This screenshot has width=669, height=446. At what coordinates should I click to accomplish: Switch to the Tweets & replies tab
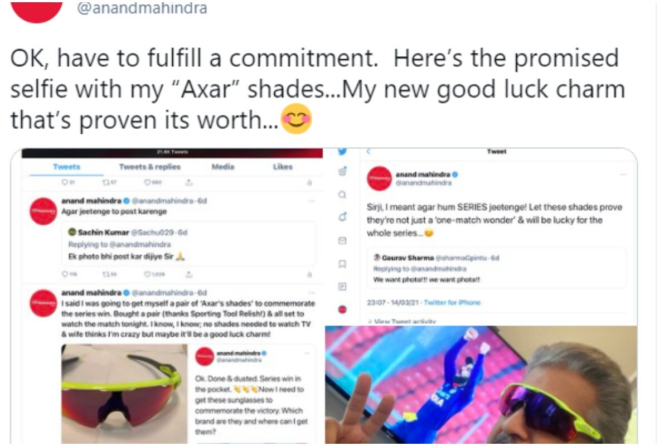150,167
